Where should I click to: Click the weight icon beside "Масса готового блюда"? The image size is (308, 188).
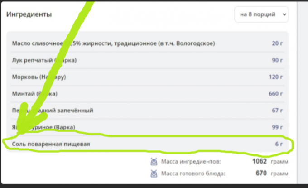tap(154, 173)
